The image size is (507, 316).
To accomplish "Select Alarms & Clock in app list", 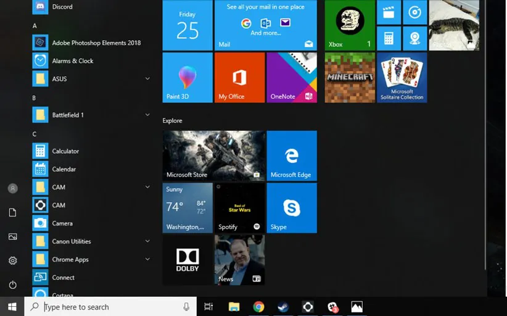I will click(72, 61).
